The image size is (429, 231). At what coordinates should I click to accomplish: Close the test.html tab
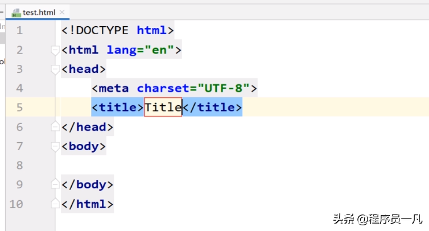[62, 13]
